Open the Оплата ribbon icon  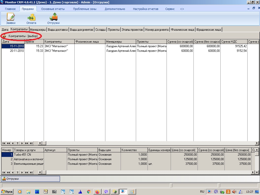(31, 17)
